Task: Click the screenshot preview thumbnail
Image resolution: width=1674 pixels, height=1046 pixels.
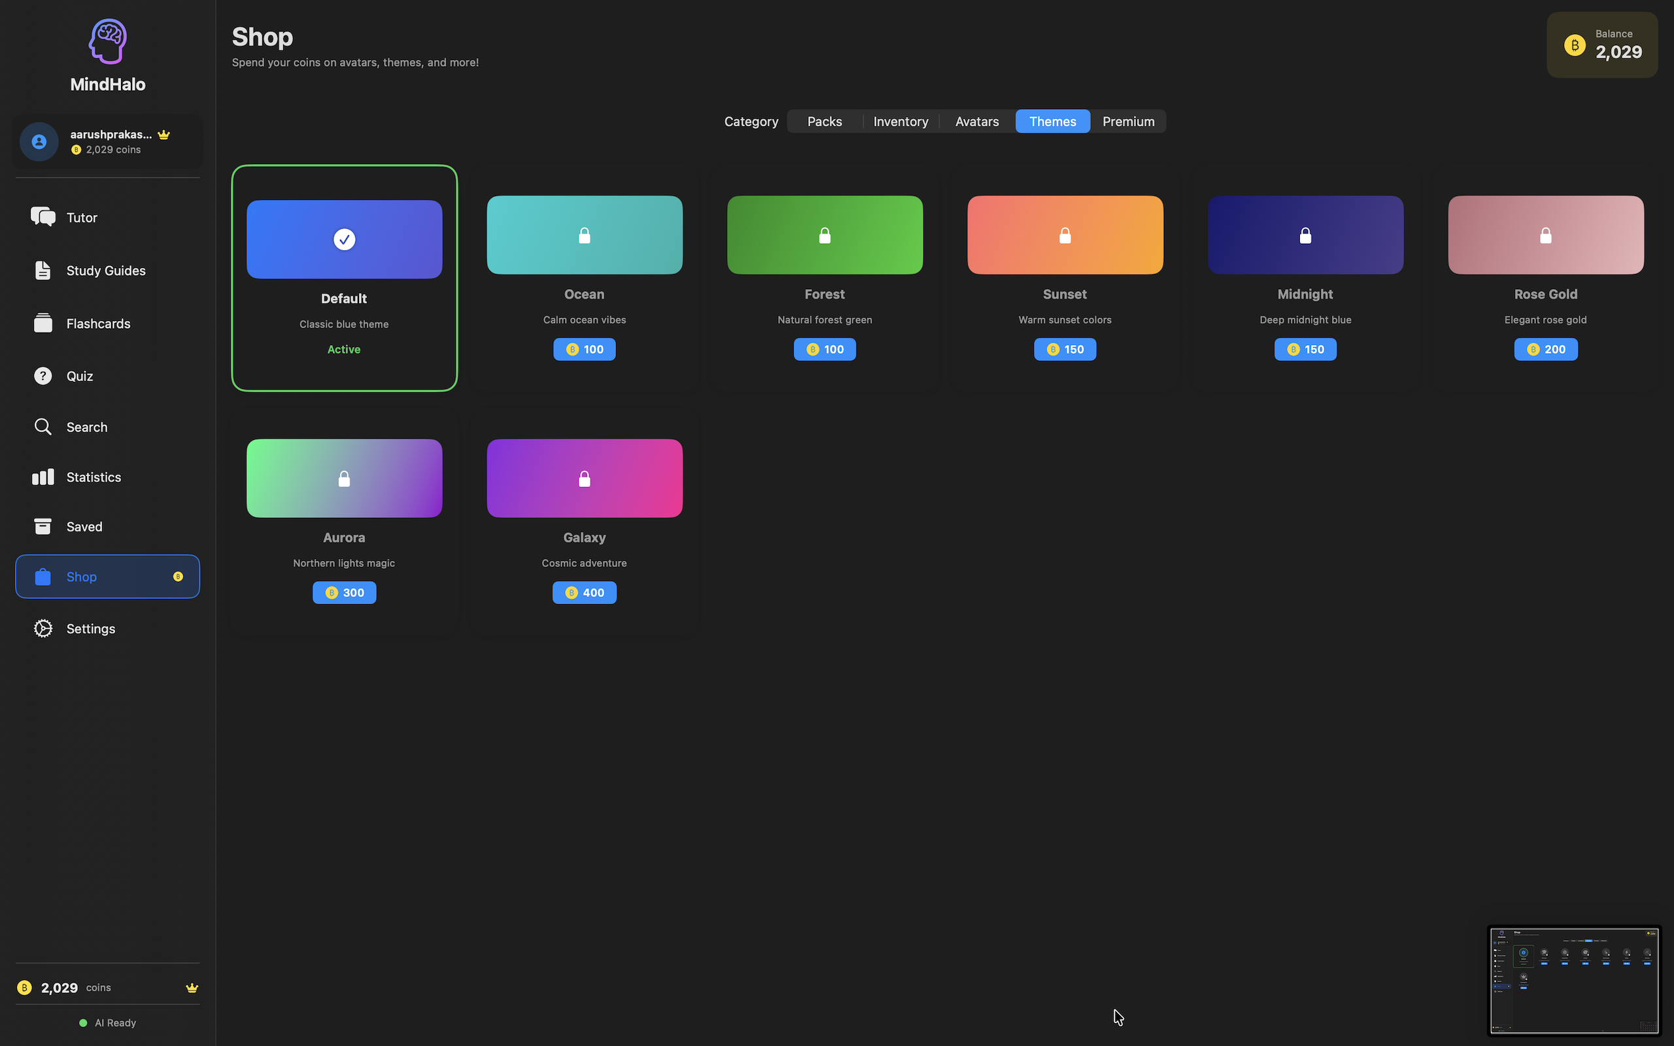Action: point(1574,980)
